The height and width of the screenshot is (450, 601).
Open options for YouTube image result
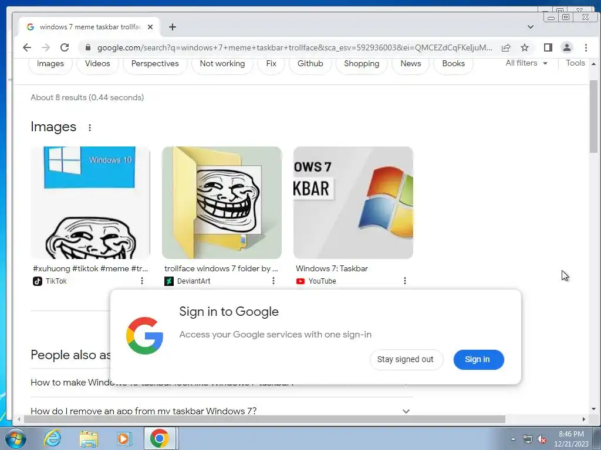[405, 281]
